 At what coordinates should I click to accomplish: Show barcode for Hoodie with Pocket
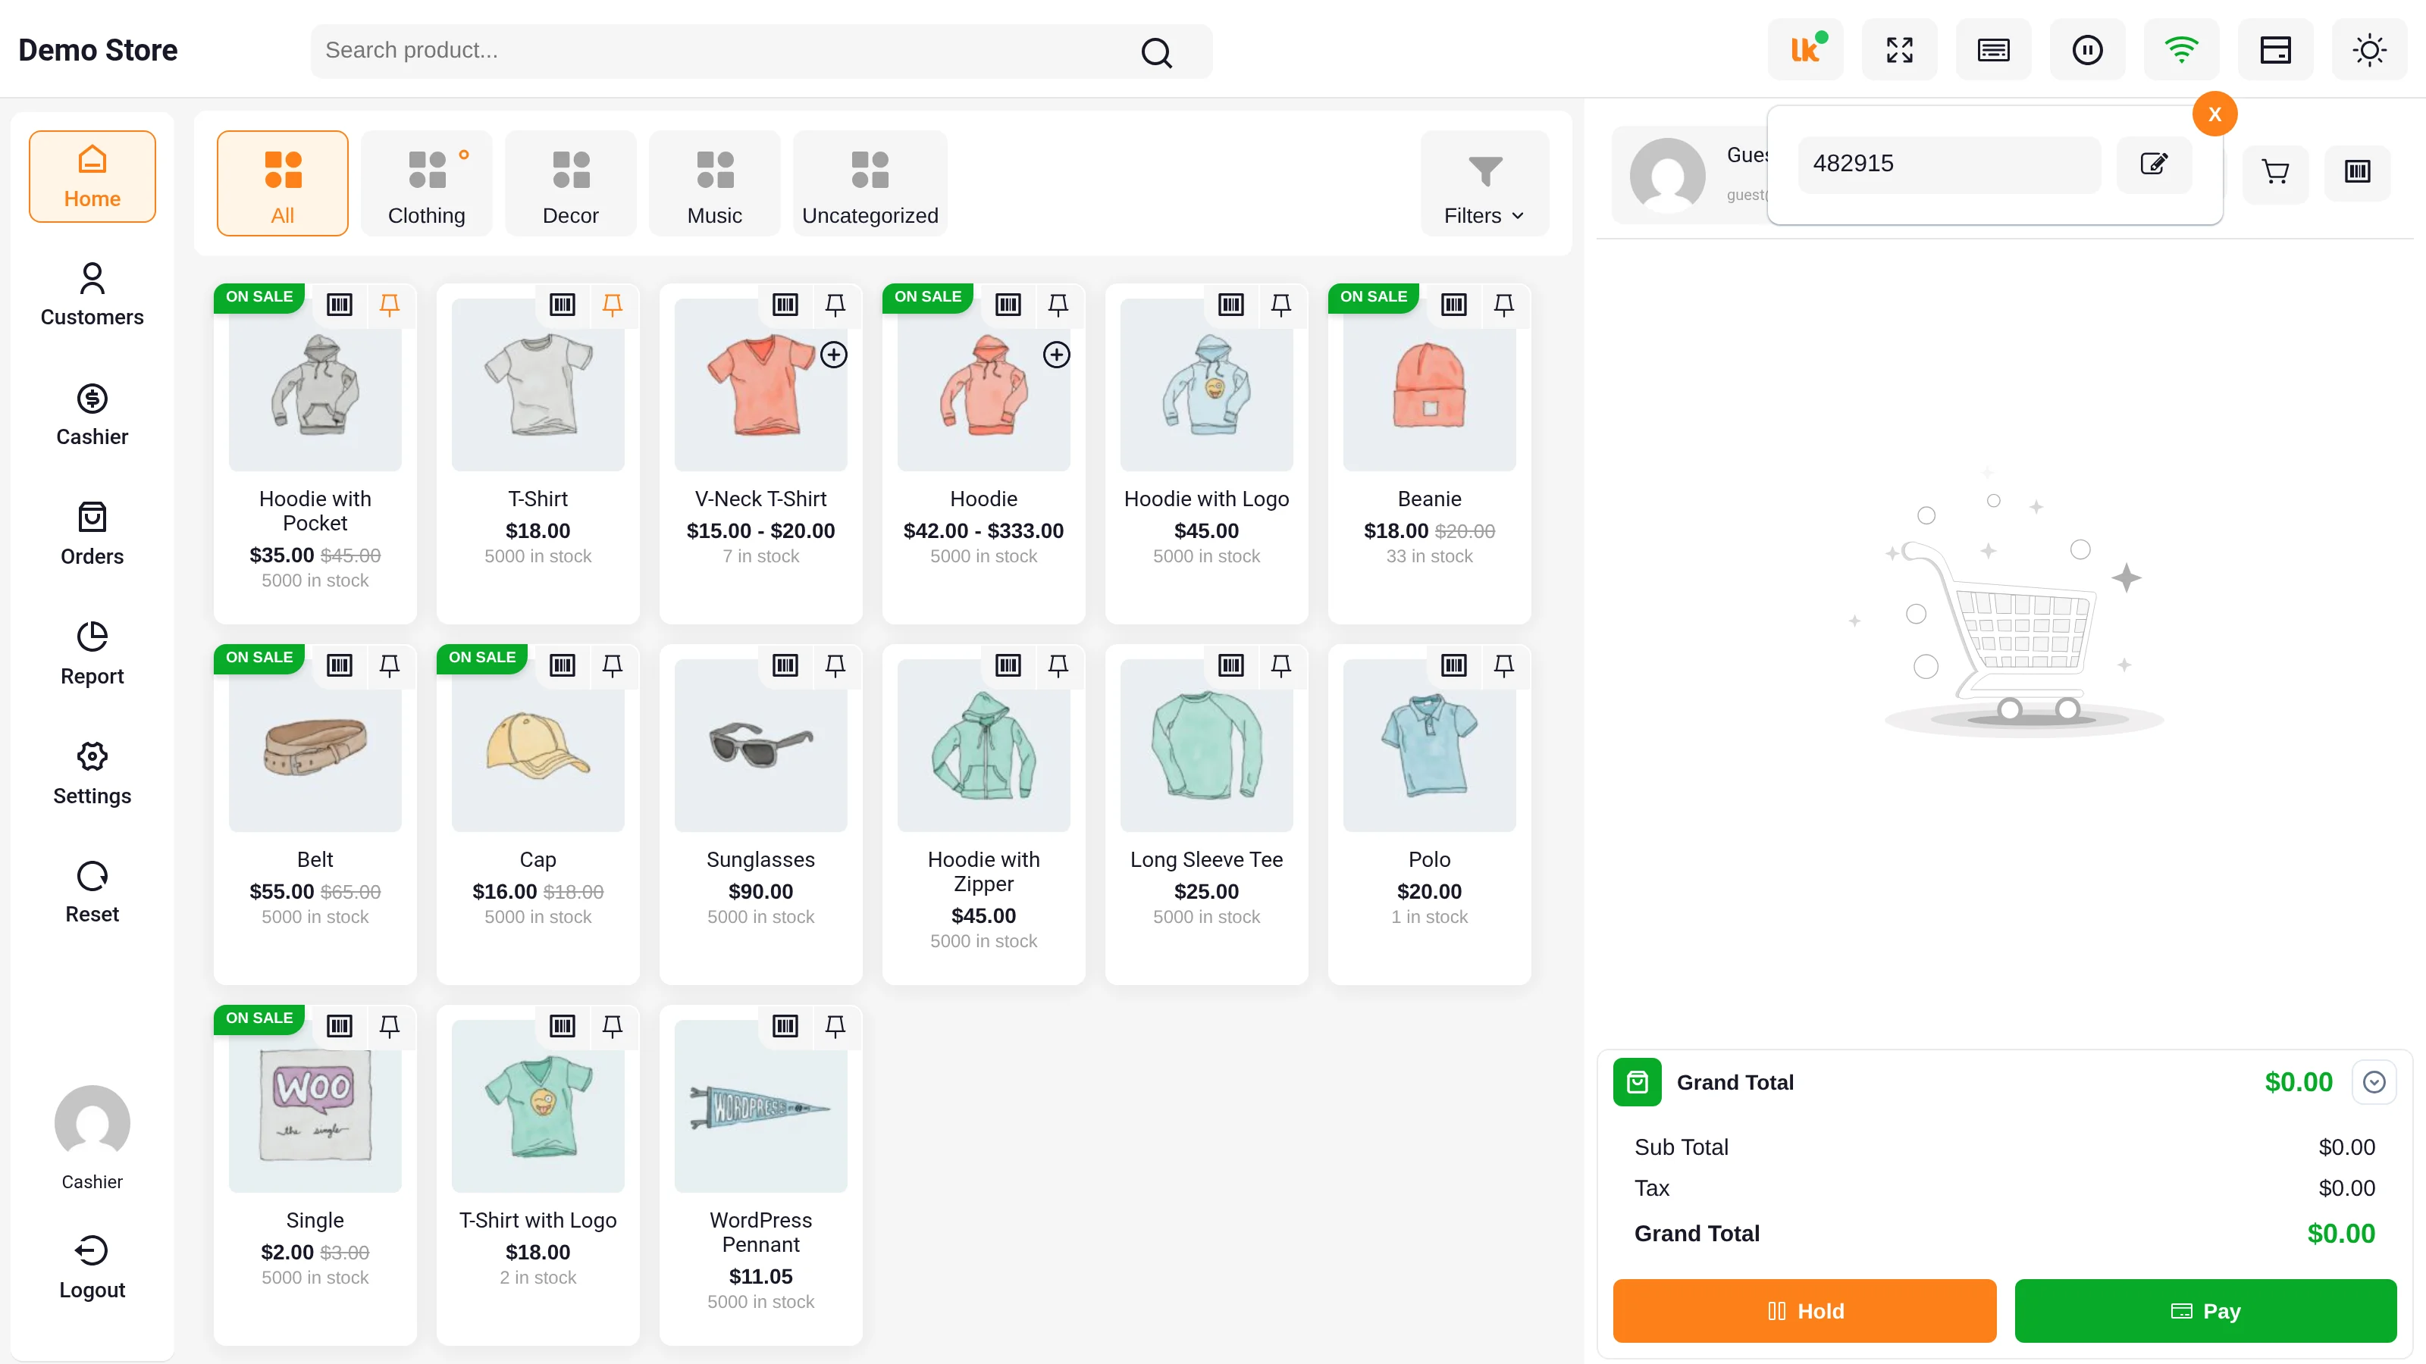tap(339, 305)
